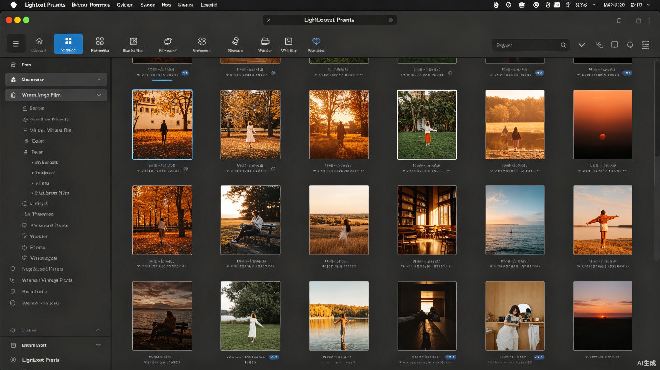Select thumbnail of red sun on orange sky

(603, 124)
